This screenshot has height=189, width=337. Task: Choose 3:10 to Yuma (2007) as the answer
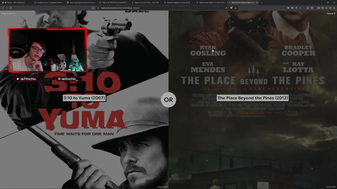[84, 98]
